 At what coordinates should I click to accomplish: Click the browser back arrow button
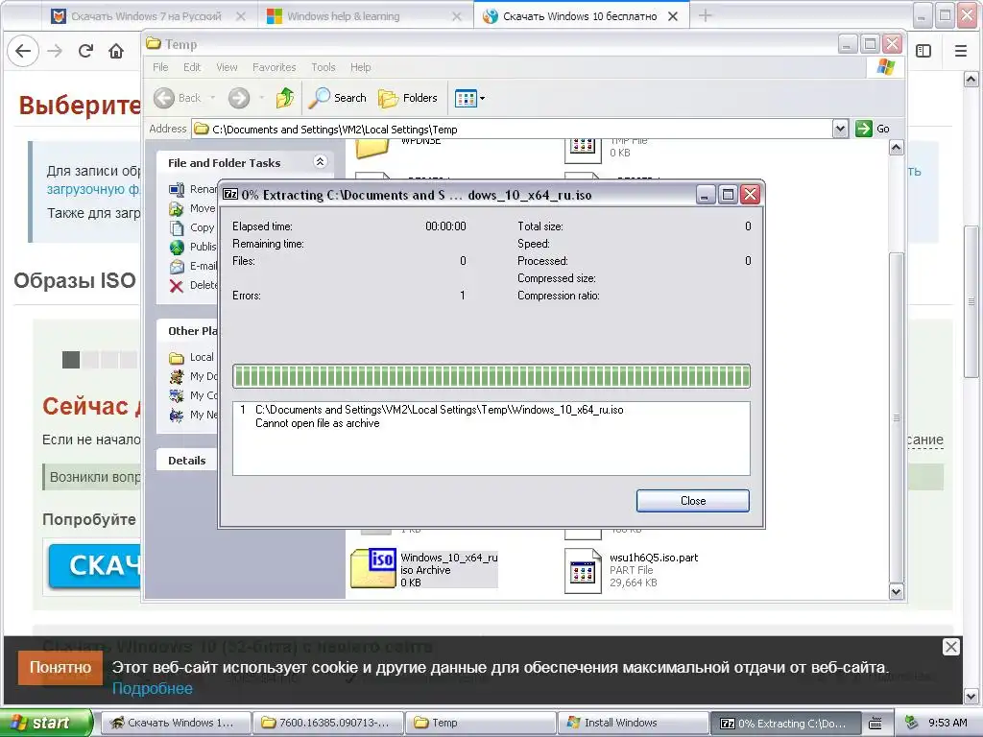23,51
